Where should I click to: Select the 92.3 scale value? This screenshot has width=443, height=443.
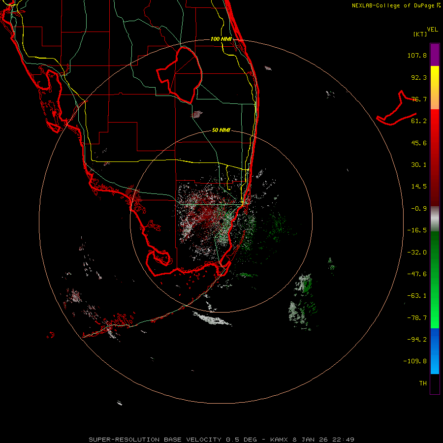click(419, 77)
